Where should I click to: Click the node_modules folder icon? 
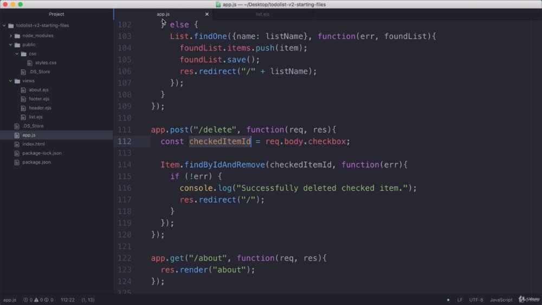tap(17, 36)
